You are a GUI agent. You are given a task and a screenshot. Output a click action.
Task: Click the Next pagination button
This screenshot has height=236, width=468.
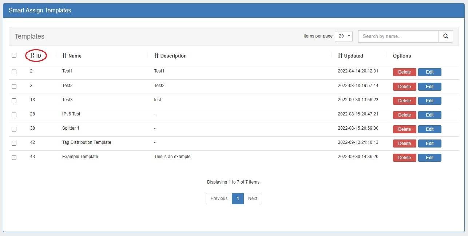pyautogui.click(x=253, y=198)
